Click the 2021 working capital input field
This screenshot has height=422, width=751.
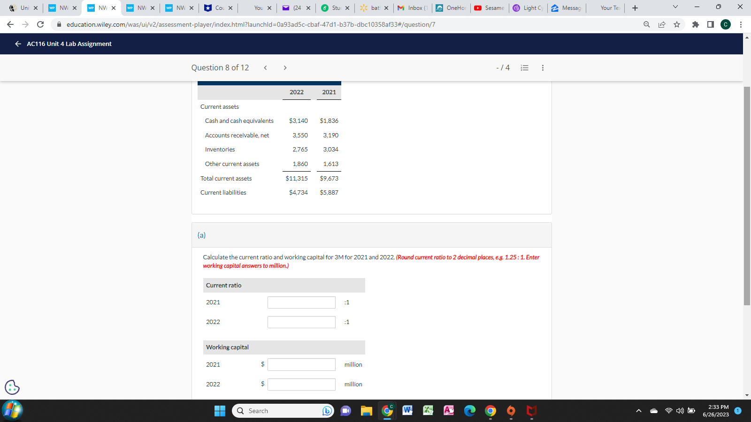(x=301, y=364)
